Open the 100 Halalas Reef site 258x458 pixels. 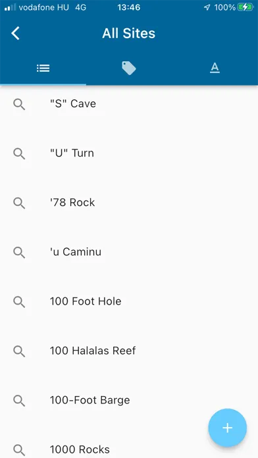pos(129,351)
